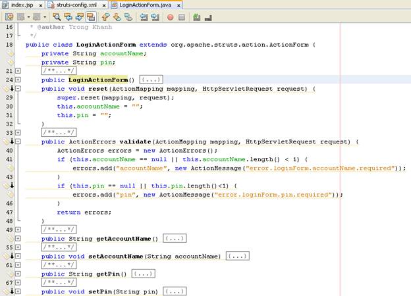This screenshot has width=411, height=296.
Task: Click hint icon beside private String accountName
Action: coord(10,53)
